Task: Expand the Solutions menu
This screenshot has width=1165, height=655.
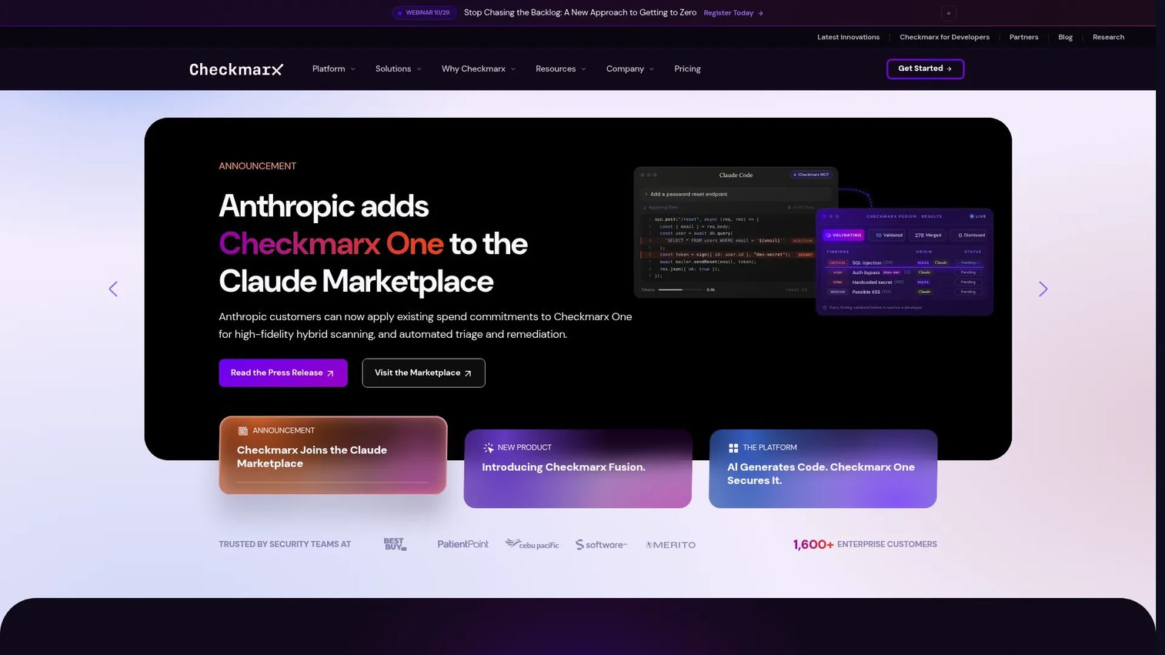Action: point(398,69)
